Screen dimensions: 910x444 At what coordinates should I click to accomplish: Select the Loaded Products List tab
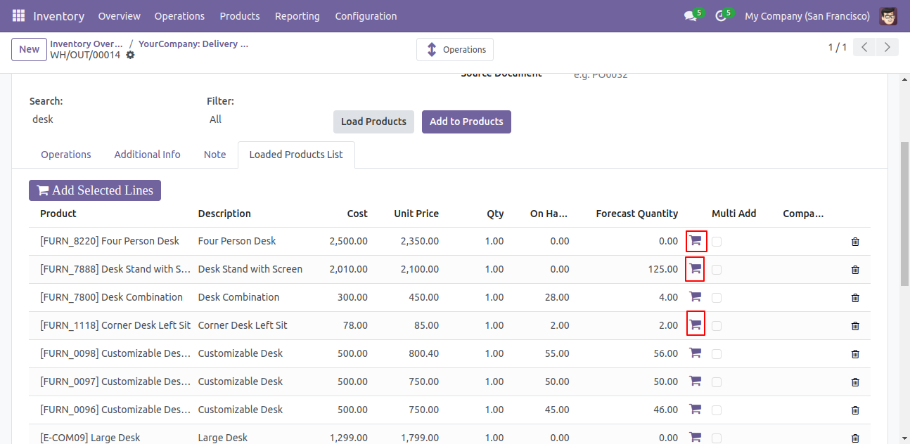(296, 155)
